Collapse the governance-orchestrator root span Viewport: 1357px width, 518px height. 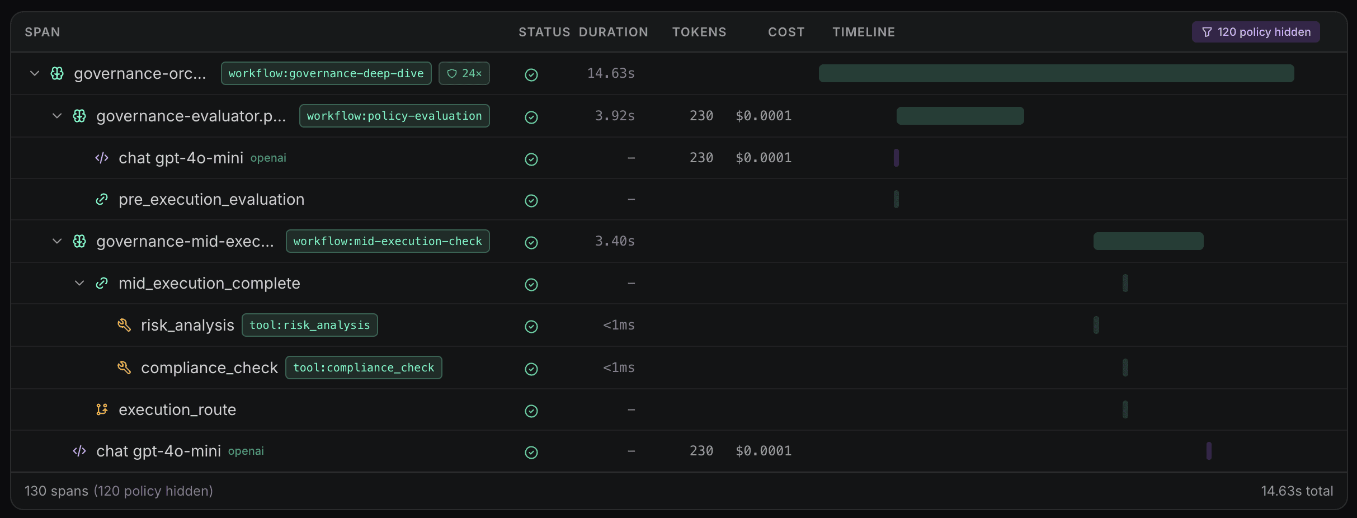tap(35, 73)
